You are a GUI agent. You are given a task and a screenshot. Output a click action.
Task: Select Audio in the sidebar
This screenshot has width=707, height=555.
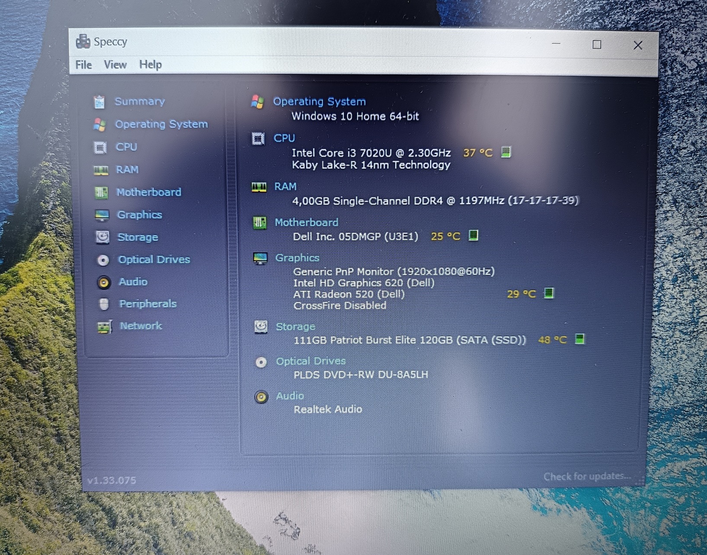click(133, 282)
